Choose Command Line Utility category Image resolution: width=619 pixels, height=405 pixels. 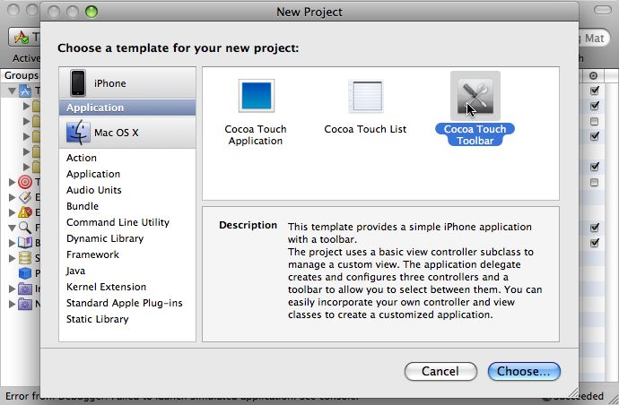point(118,222)
